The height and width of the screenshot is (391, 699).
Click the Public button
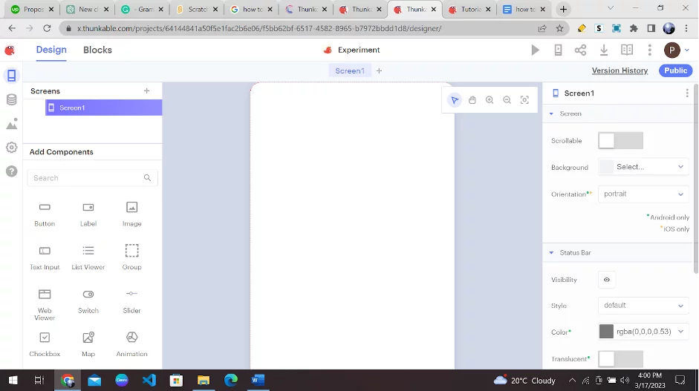(x=676, y=70)
